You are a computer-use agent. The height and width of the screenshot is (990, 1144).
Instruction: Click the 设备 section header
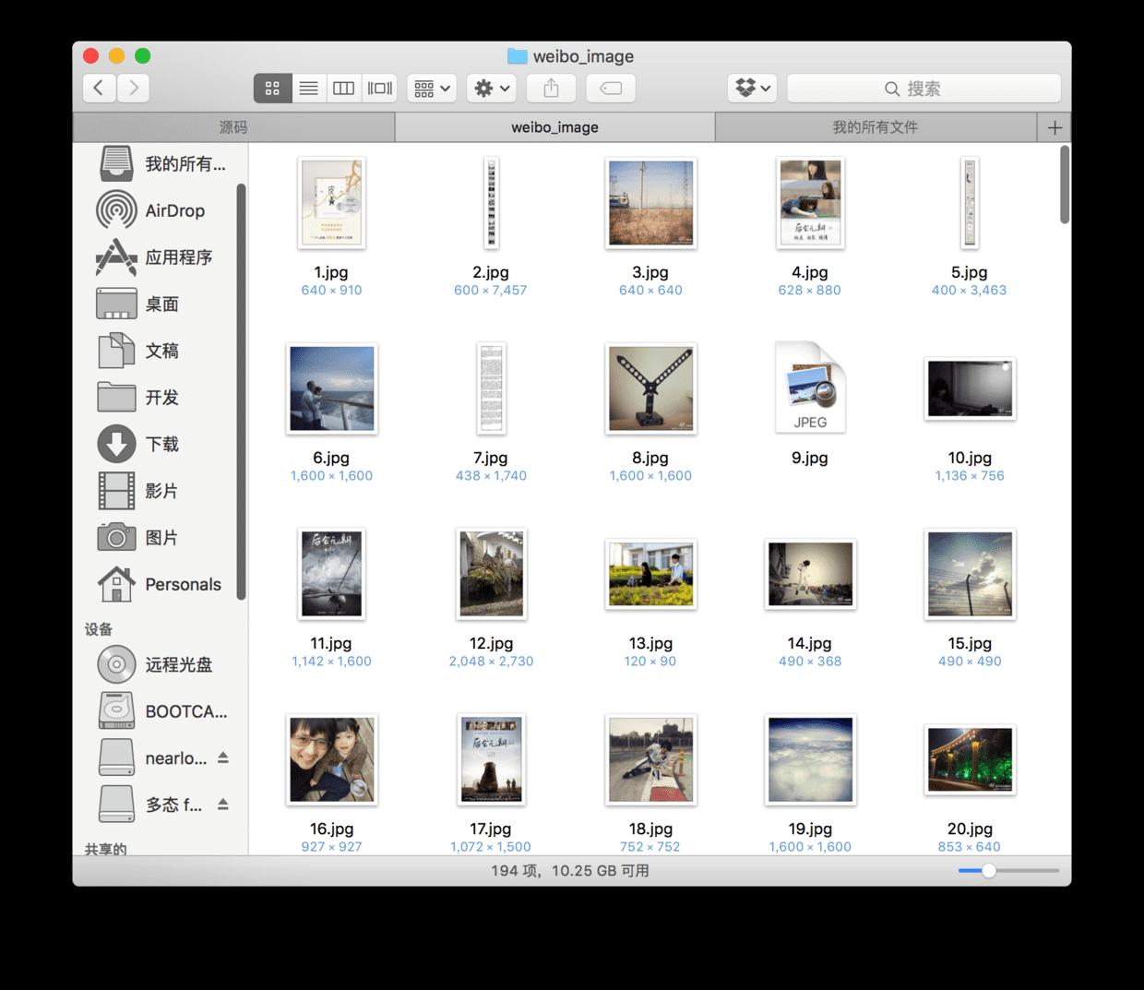point(99,629)
